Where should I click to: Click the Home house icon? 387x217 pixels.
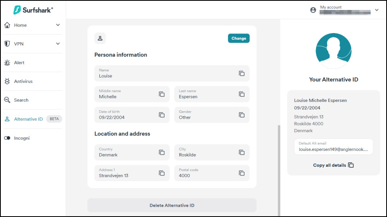click(7, 25)
